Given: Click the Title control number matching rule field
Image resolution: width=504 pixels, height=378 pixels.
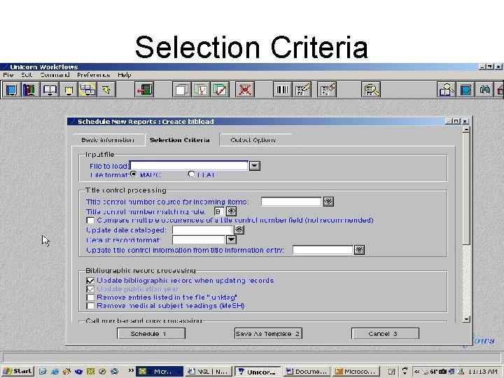Looking at the screenshot, I should point(219,211).
